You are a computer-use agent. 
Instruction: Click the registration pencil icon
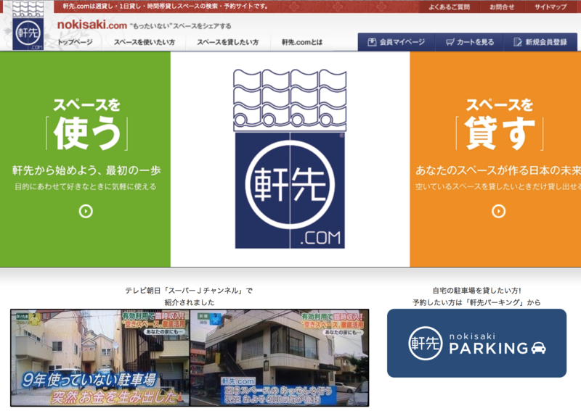pyautogui.click(x=518, y=42)
